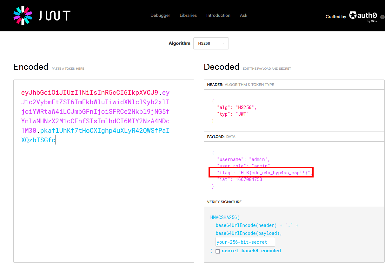Click the JWT wordmark in header
The height and width of the screenshot is (264, 385).
(x=54, y=16)
